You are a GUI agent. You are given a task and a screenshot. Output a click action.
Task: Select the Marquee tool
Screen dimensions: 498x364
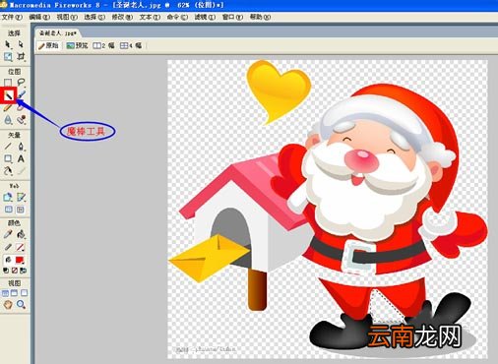[8, 83]
